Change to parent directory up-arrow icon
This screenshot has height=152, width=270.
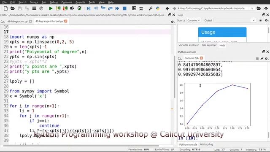pos(266,8)
